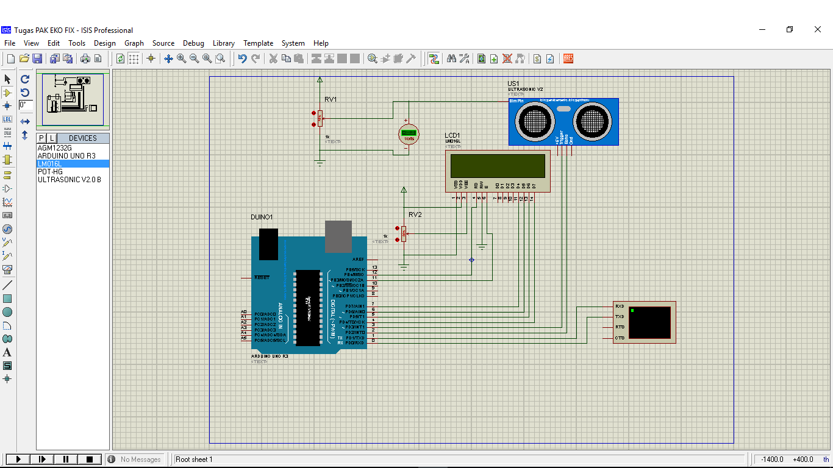
Task: Select ARDUINO UNO R3 from devices list
Action: (73, 155)
